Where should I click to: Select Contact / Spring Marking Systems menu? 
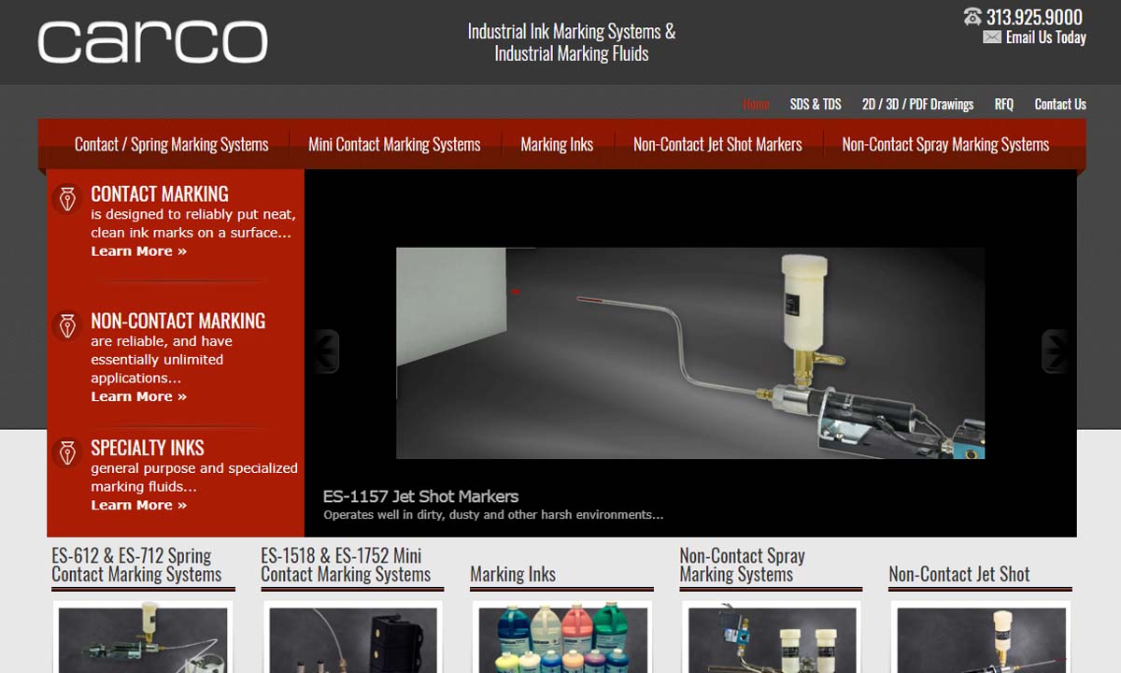[171, 144]
